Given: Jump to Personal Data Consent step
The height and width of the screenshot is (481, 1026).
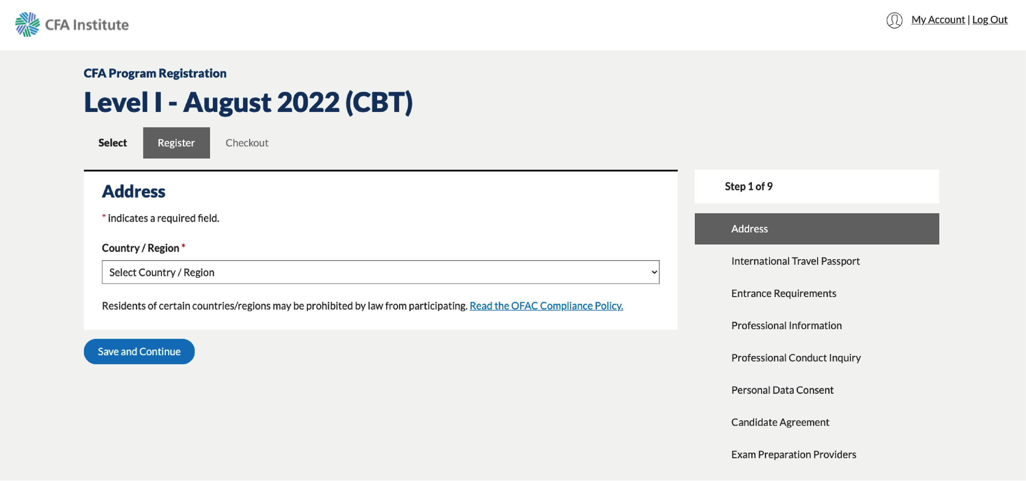Looking at the screenshot, I should point(782,390).
